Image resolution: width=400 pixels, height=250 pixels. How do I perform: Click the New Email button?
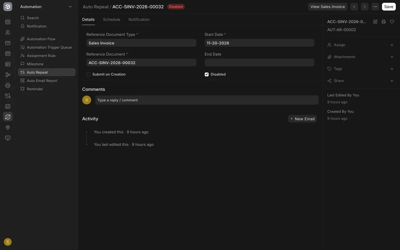tap(302, 119)
